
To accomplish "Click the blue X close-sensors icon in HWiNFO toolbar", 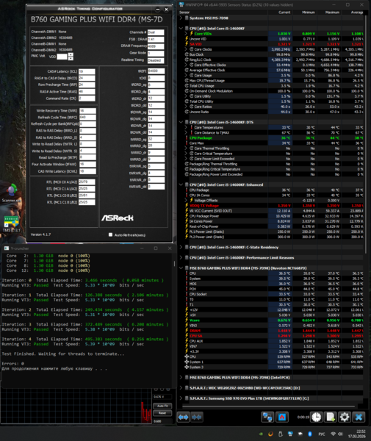I will (359, 417).
